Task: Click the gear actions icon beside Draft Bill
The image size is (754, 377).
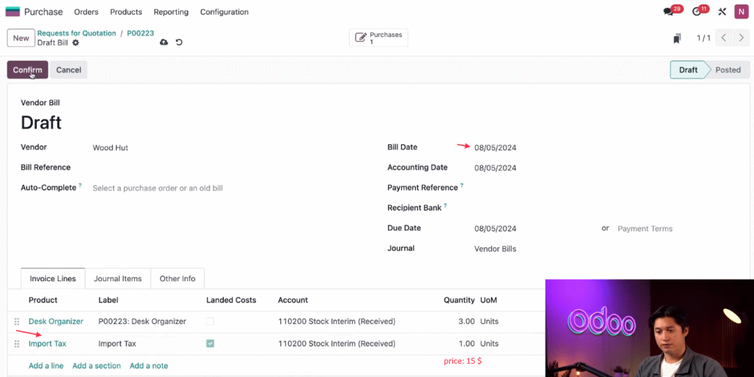Action: pos(76,43)
